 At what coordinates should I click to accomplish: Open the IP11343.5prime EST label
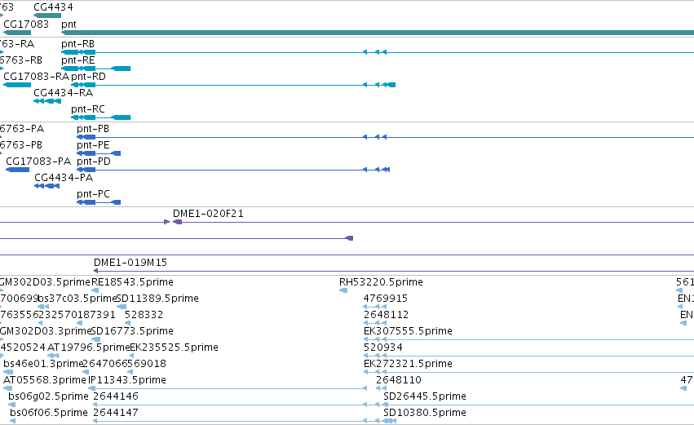tap(127, 381)
